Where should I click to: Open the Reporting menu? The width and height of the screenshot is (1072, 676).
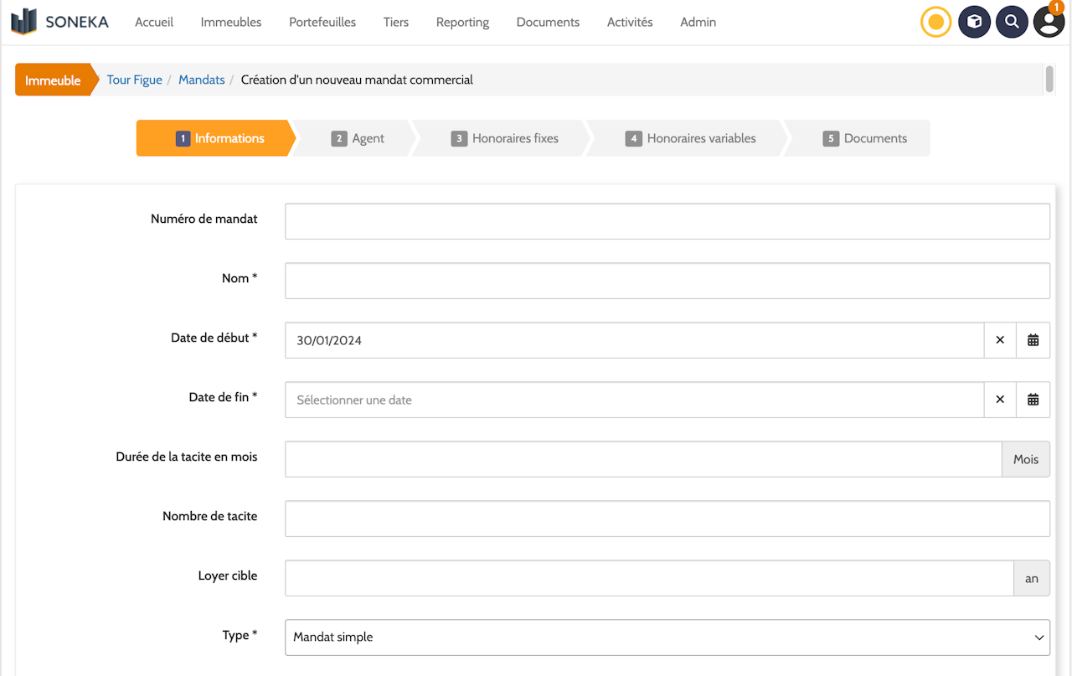tap(462, 23)
